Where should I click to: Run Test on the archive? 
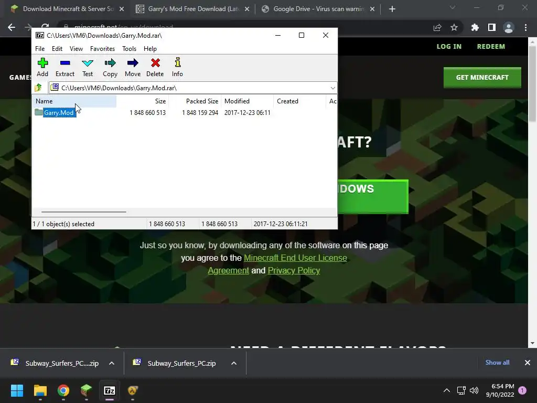pos(88,67)
